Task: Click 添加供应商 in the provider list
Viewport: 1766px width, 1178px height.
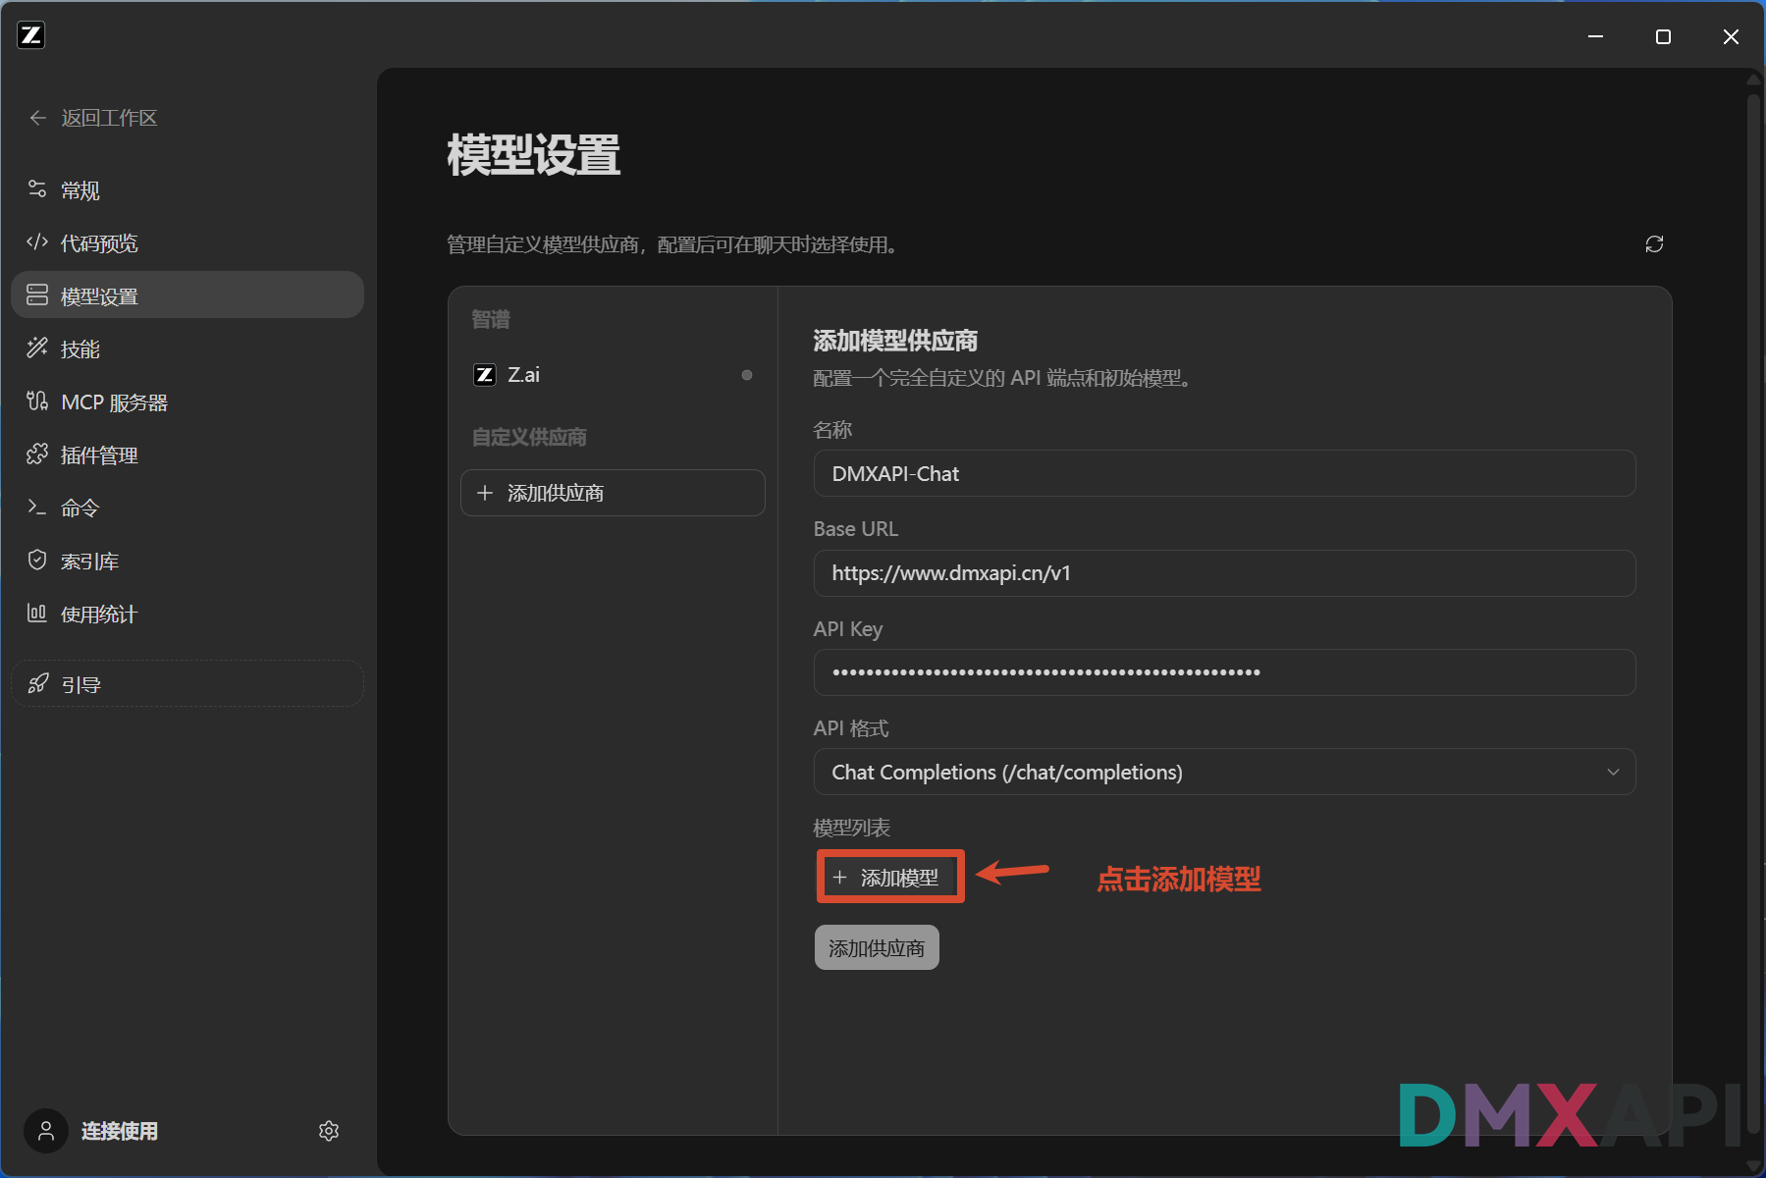Action: (613, 493)
